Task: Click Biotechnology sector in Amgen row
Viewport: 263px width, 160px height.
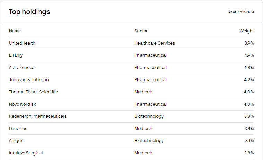Action: tap(149, 141)
